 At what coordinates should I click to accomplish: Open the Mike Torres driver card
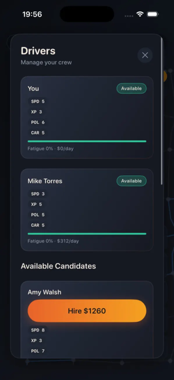87,210
